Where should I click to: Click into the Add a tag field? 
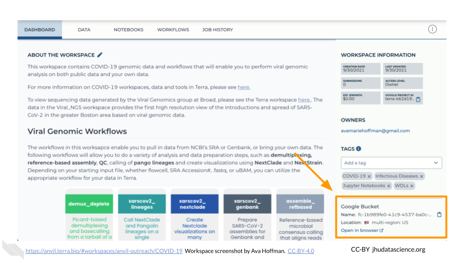pos(391,163)
